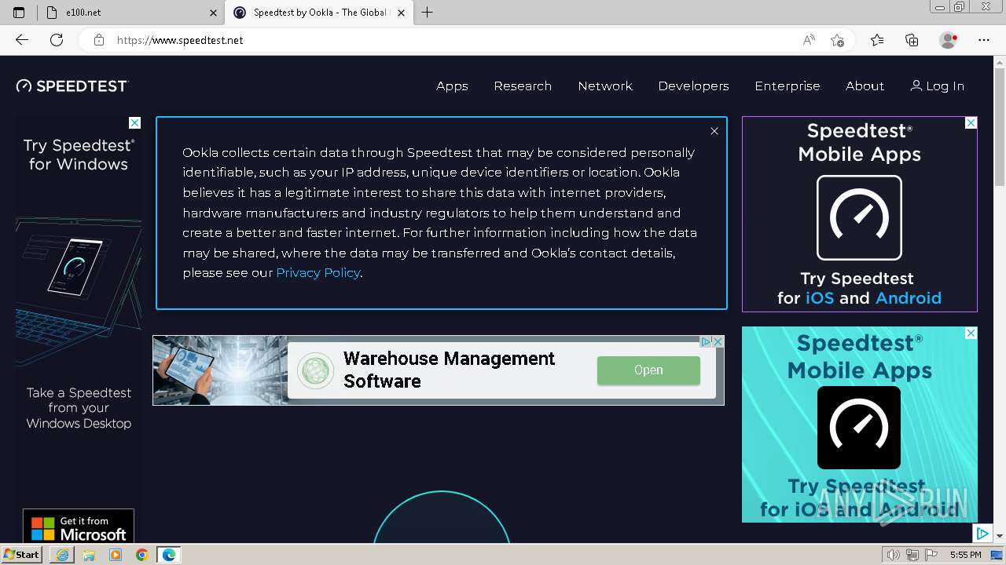This screenshot has height=565, width=1006.
Task: View site information lock icon
Action: pyautogui.click(x=98, y=40)
